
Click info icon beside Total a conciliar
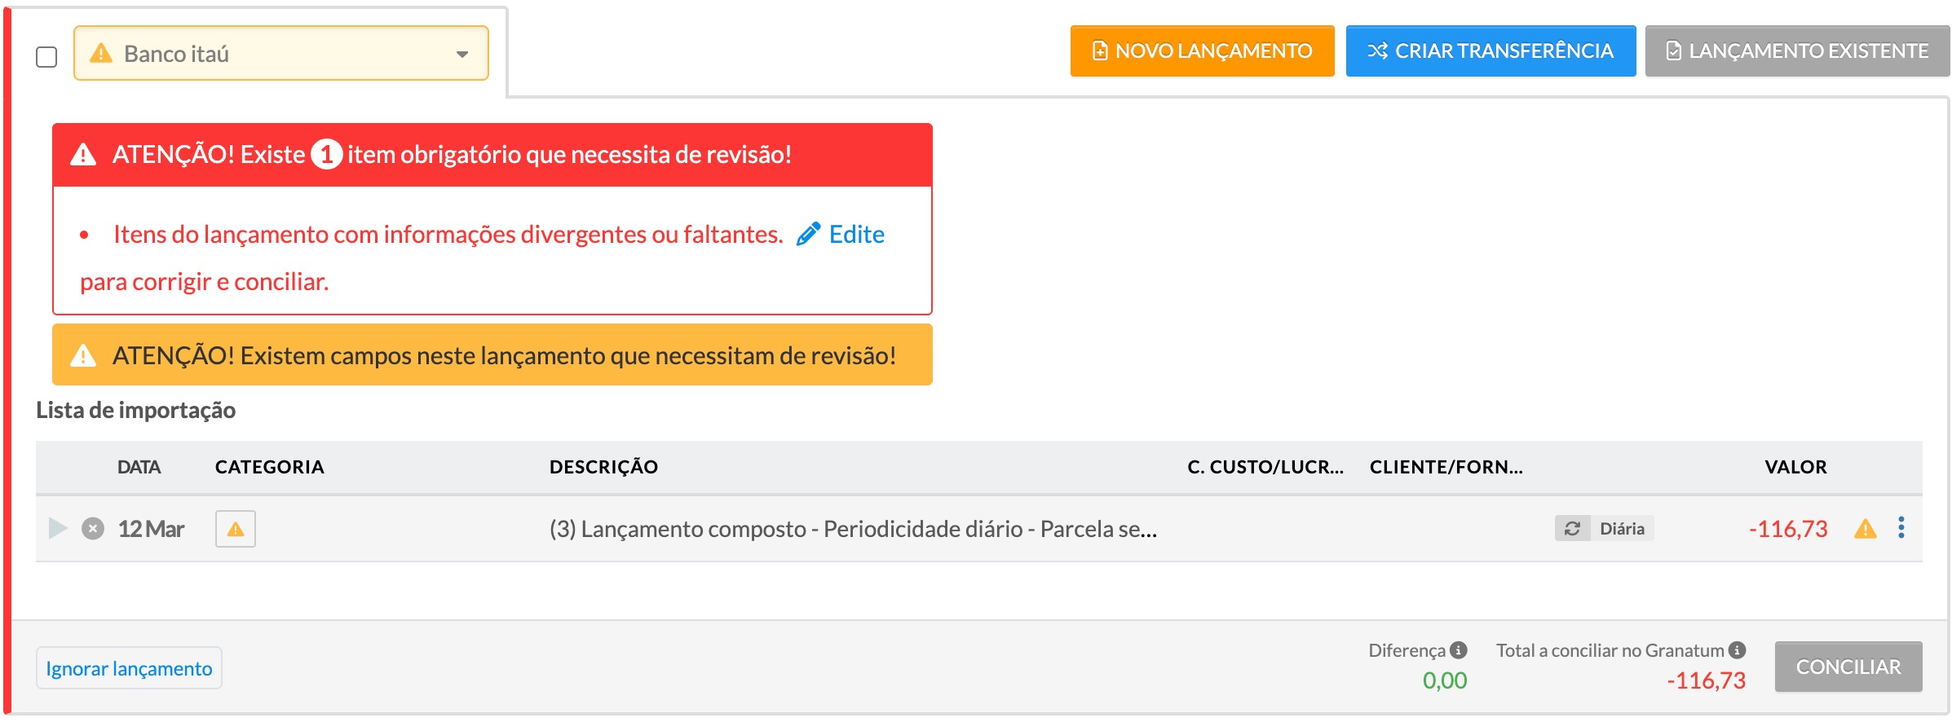pos(1737,650)
